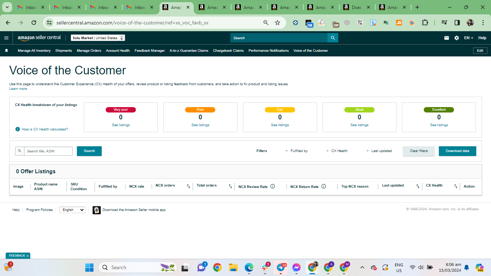Click the info icon next to CX Health calculated
Screen dimensions: 491x276
[x=17, y=129]
